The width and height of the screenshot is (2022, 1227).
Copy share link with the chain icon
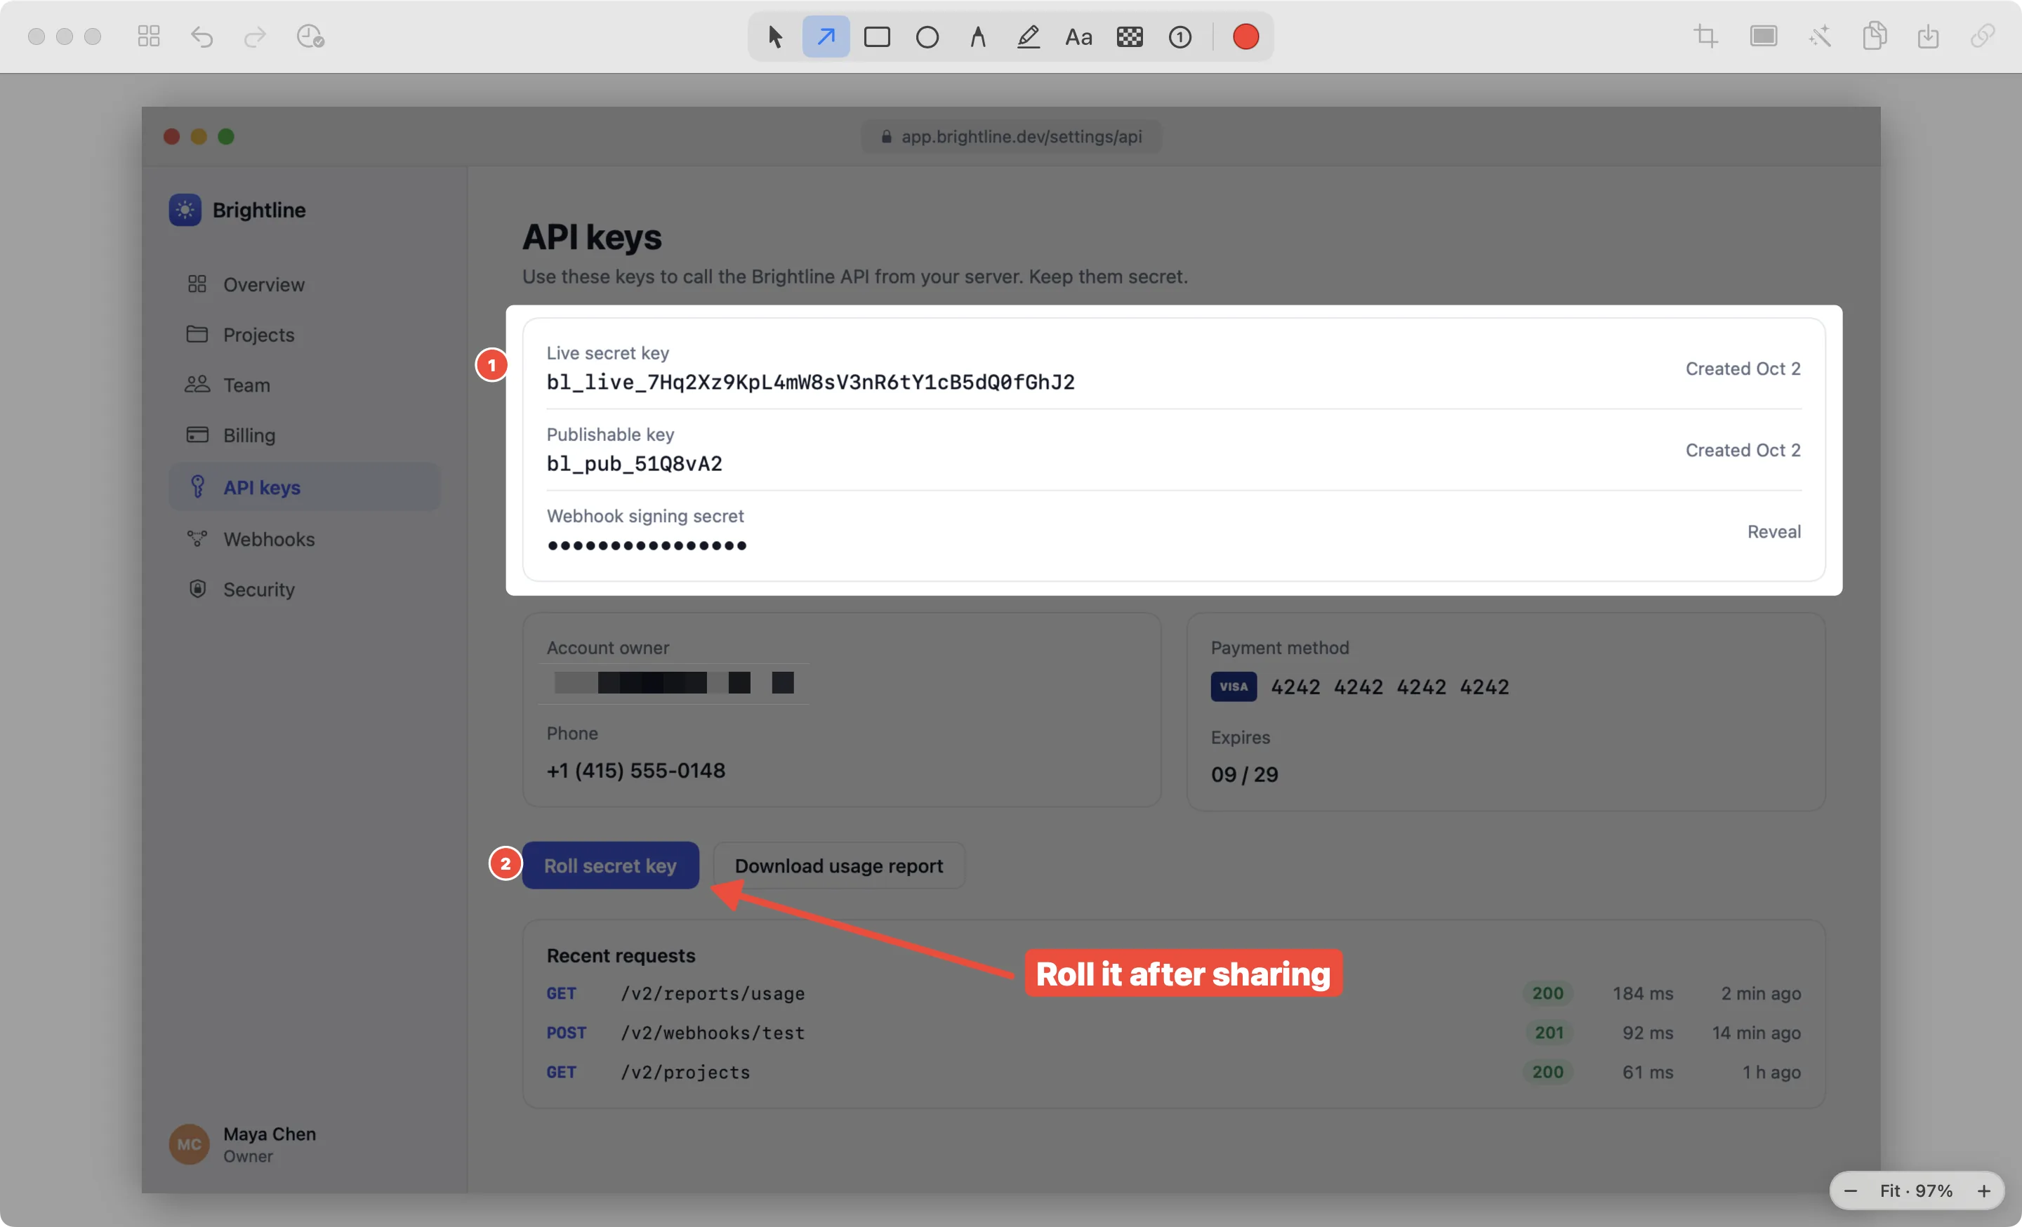click(1983, 36)
